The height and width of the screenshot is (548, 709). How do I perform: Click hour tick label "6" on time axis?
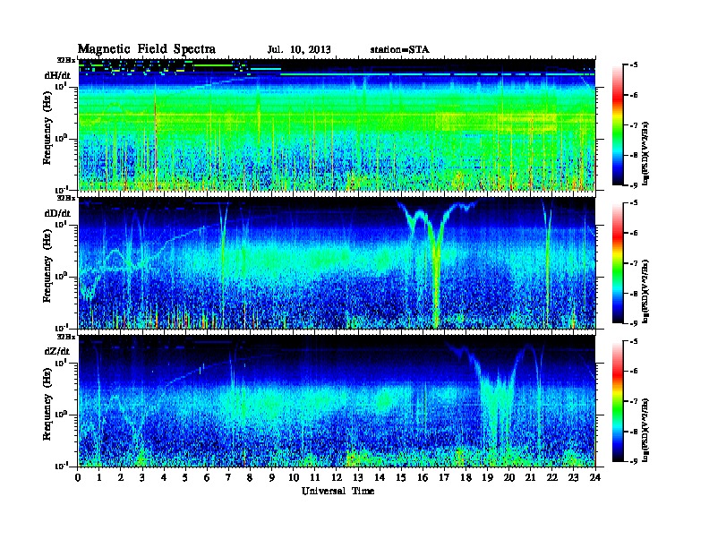(x=207, y=478)
